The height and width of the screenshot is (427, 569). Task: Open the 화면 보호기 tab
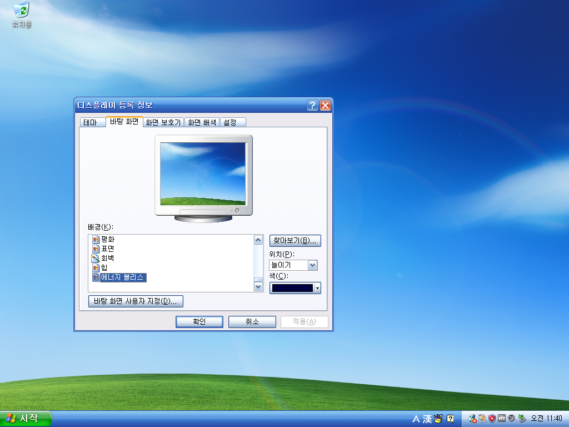pyautogui.click(x=163, y=122)
